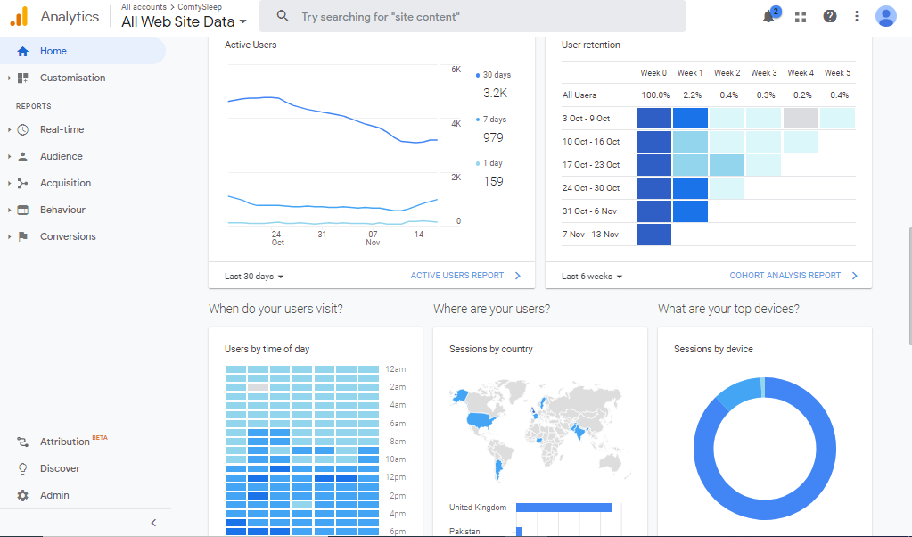Open the help question mark icon
The width and height of the screenshot is (912, 537).
[829, 16]
